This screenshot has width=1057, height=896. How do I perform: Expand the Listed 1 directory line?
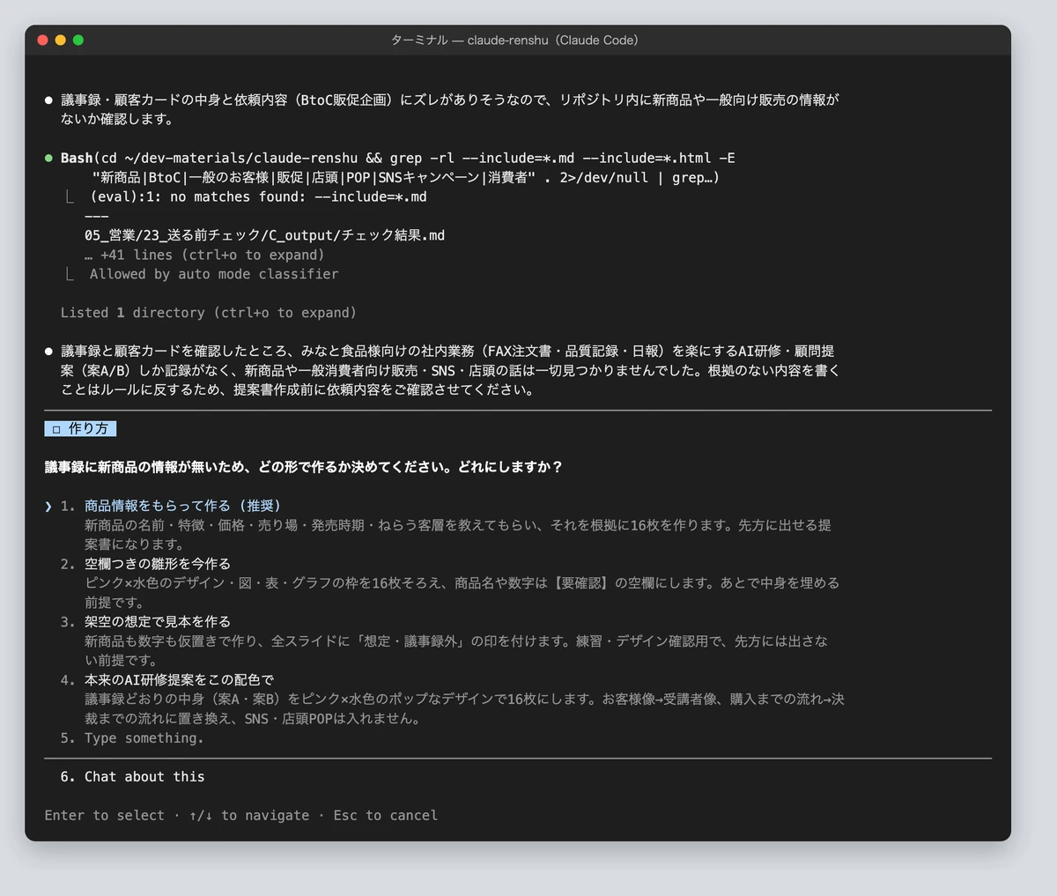pos(209,313)
